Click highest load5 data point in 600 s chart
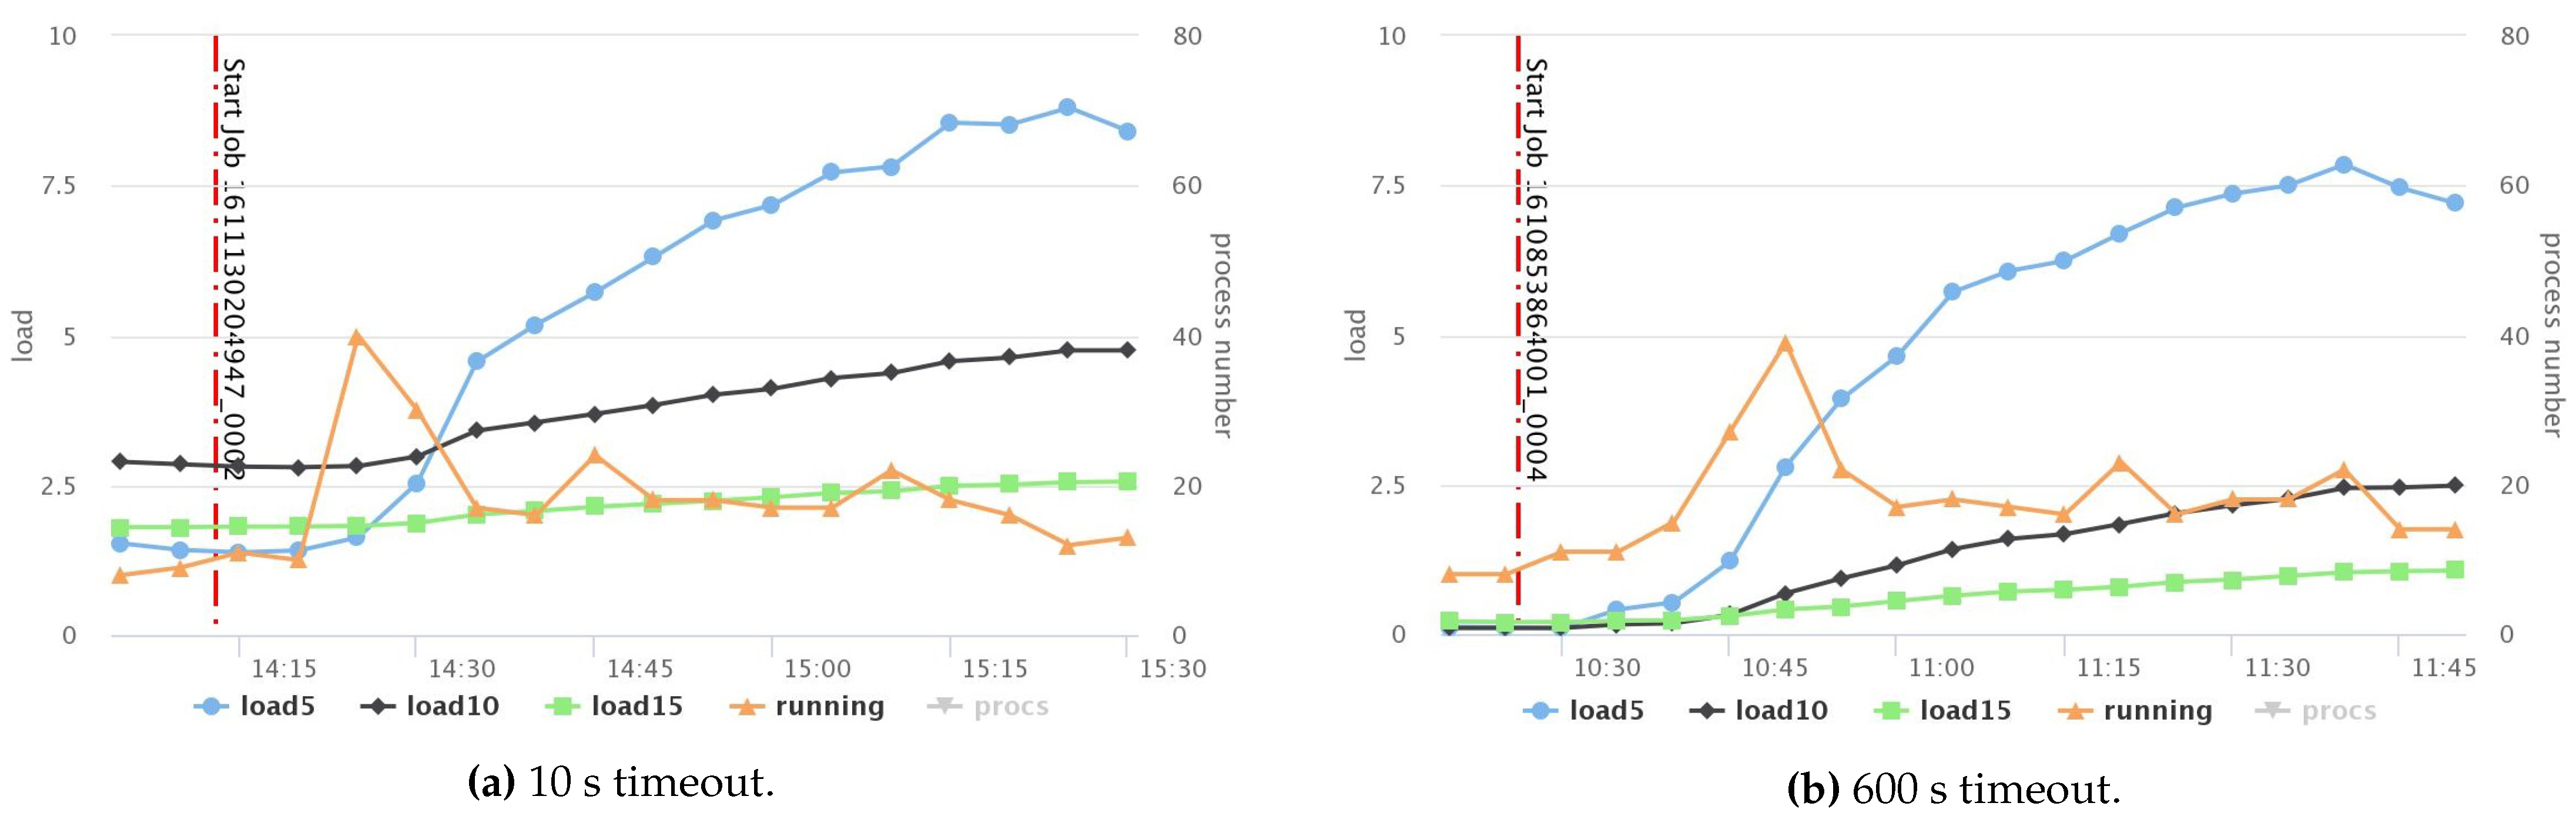 [x=2343, y=165]
